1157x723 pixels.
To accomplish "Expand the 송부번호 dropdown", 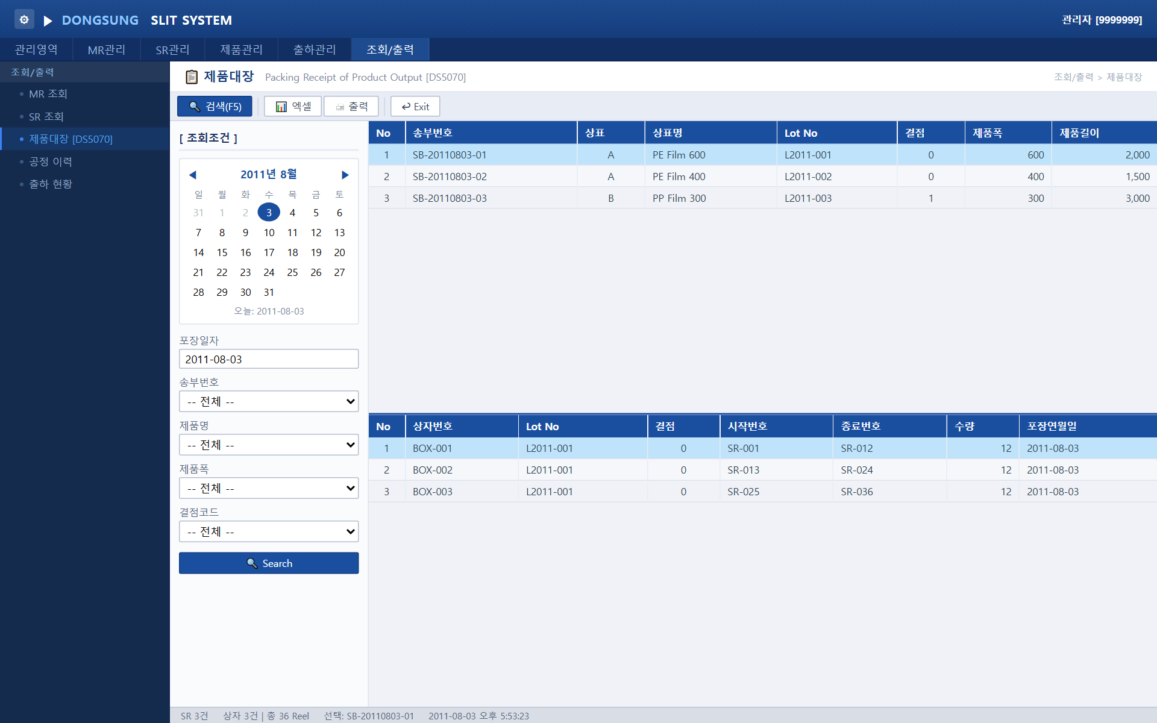I will coord(269,401).
